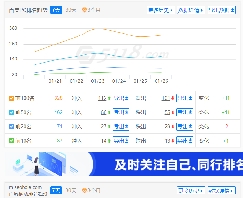Open 数据详情 in the PC trend panel
The image size is (243, 198).
(191, 10)
